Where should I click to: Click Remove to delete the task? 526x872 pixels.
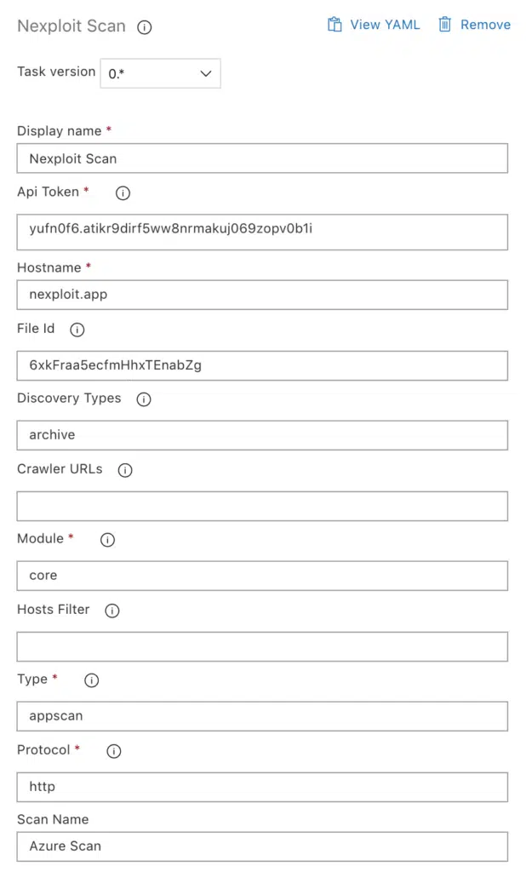click(474, 25)
